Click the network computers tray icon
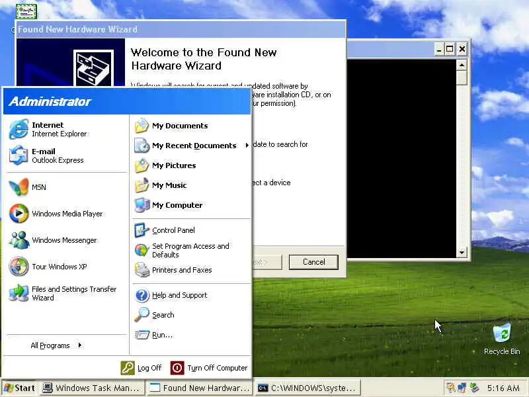Screen dimensions: 529x397 pyautogui.click(x=462, y=388)
